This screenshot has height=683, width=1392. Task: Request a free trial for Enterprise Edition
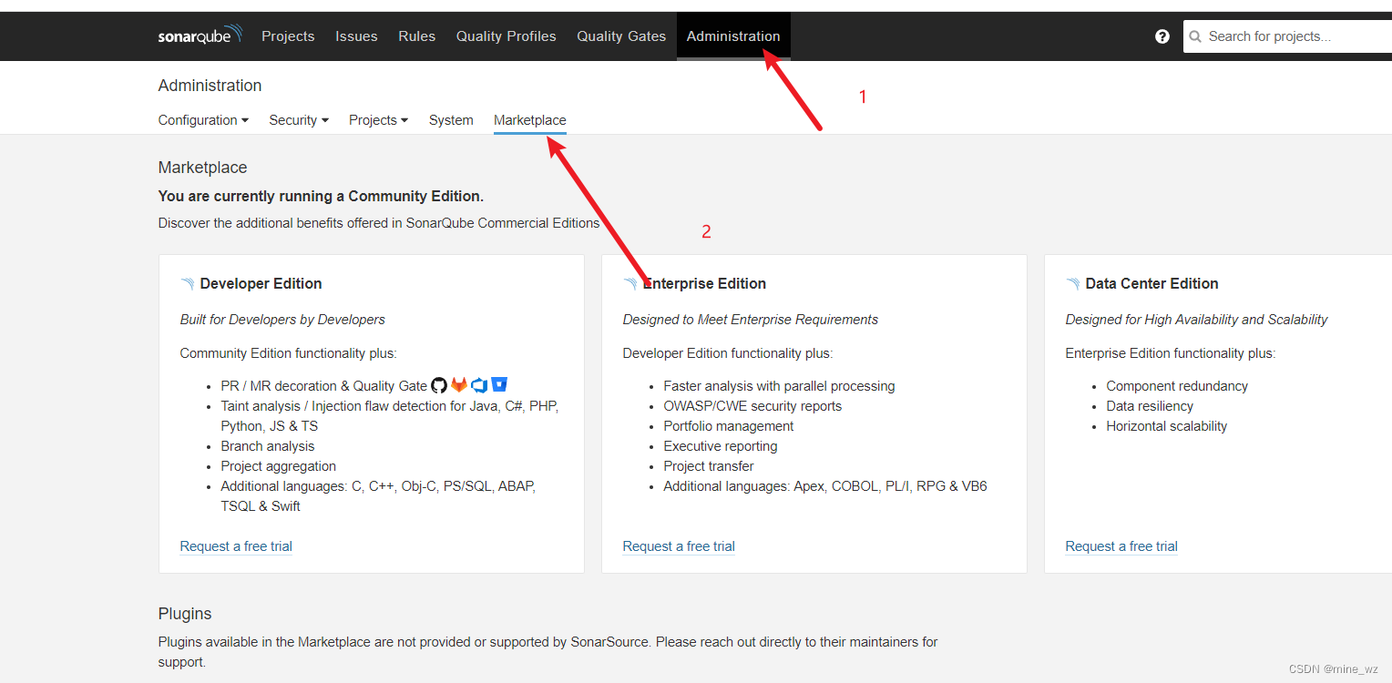point(679,546)
